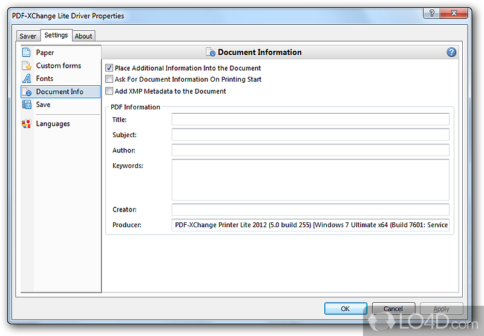Click the Title: label
The width and height of the screenshot is (484, 336).
tap(119, 120)
